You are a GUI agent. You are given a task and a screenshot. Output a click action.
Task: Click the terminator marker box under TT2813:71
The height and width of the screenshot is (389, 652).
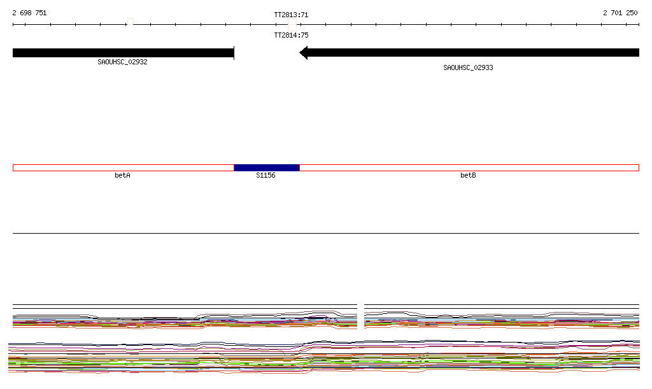tap(292, 25)
